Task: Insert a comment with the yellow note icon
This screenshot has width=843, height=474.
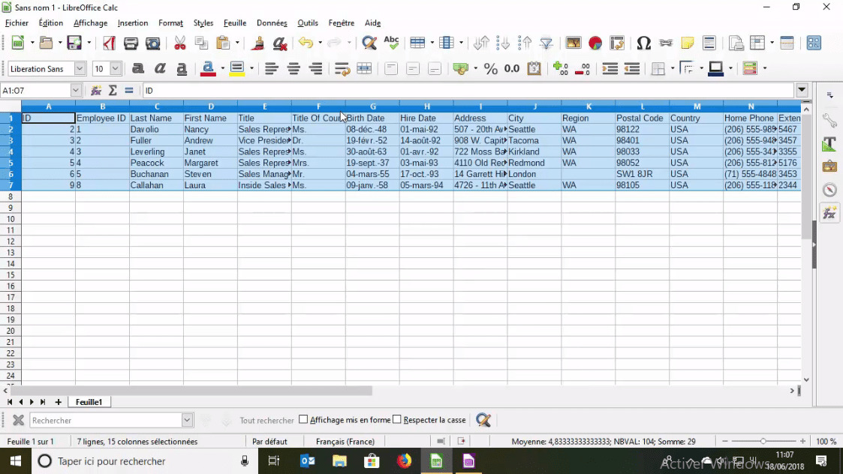Action: click(687, 43)
